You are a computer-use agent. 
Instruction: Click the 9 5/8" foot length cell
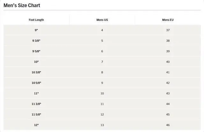(36, 51)
